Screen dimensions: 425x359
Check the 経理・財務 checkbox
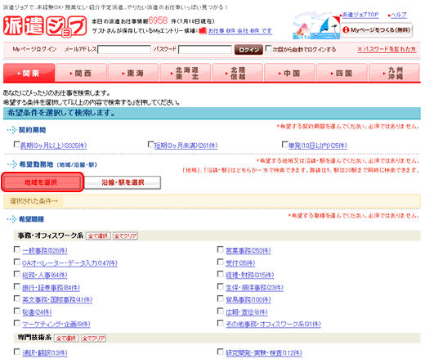pyautogui.click(x=221, y=274)
